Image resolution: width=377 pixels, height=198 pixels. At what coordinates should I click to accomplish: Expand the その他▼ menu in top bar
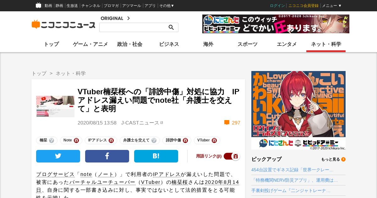(167, 6)
